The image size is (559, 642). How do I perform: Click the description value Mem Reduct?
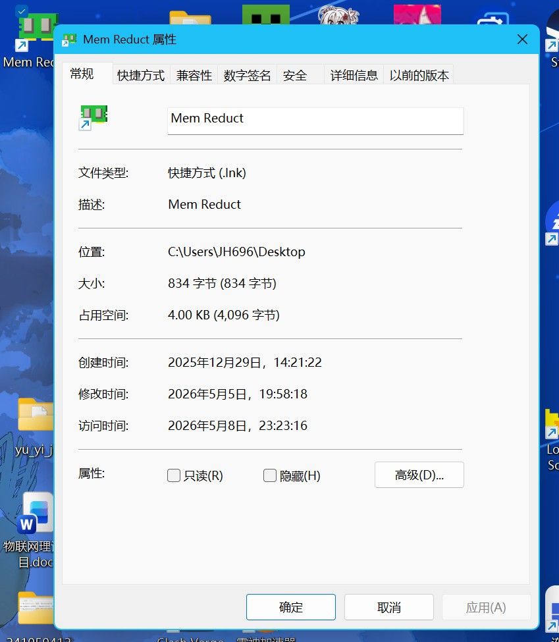click(204, 204)
